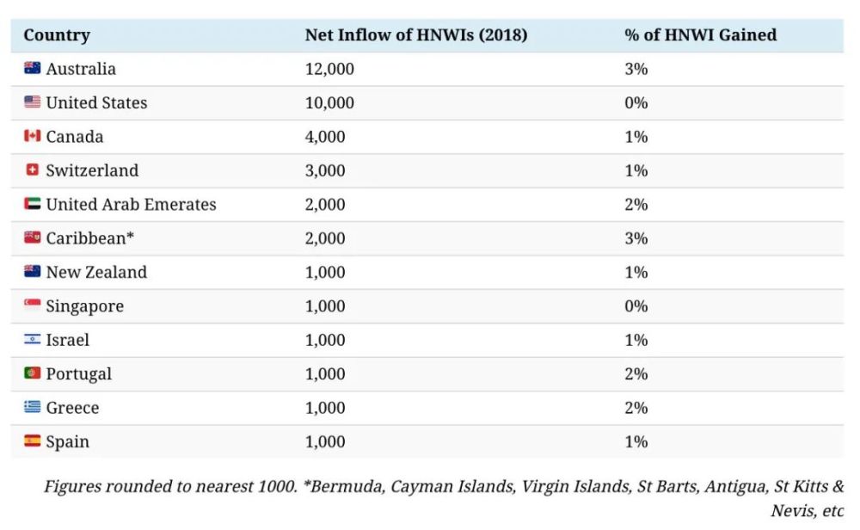Click Spain's 1% gained value

click(x=636, y=441)
